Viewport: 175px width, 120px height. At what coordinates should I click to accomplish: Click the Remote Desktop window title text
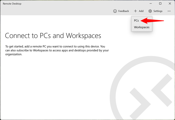tap(12, 4)
